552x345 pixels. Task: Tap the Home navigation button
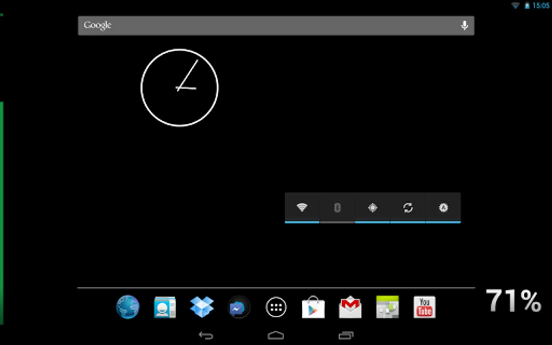coord(276,336)
